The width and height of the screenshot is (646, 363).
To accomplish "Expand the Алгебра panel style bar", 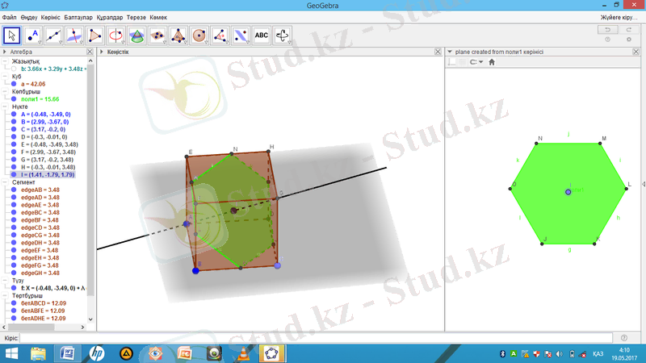I will tap(5, 52).
